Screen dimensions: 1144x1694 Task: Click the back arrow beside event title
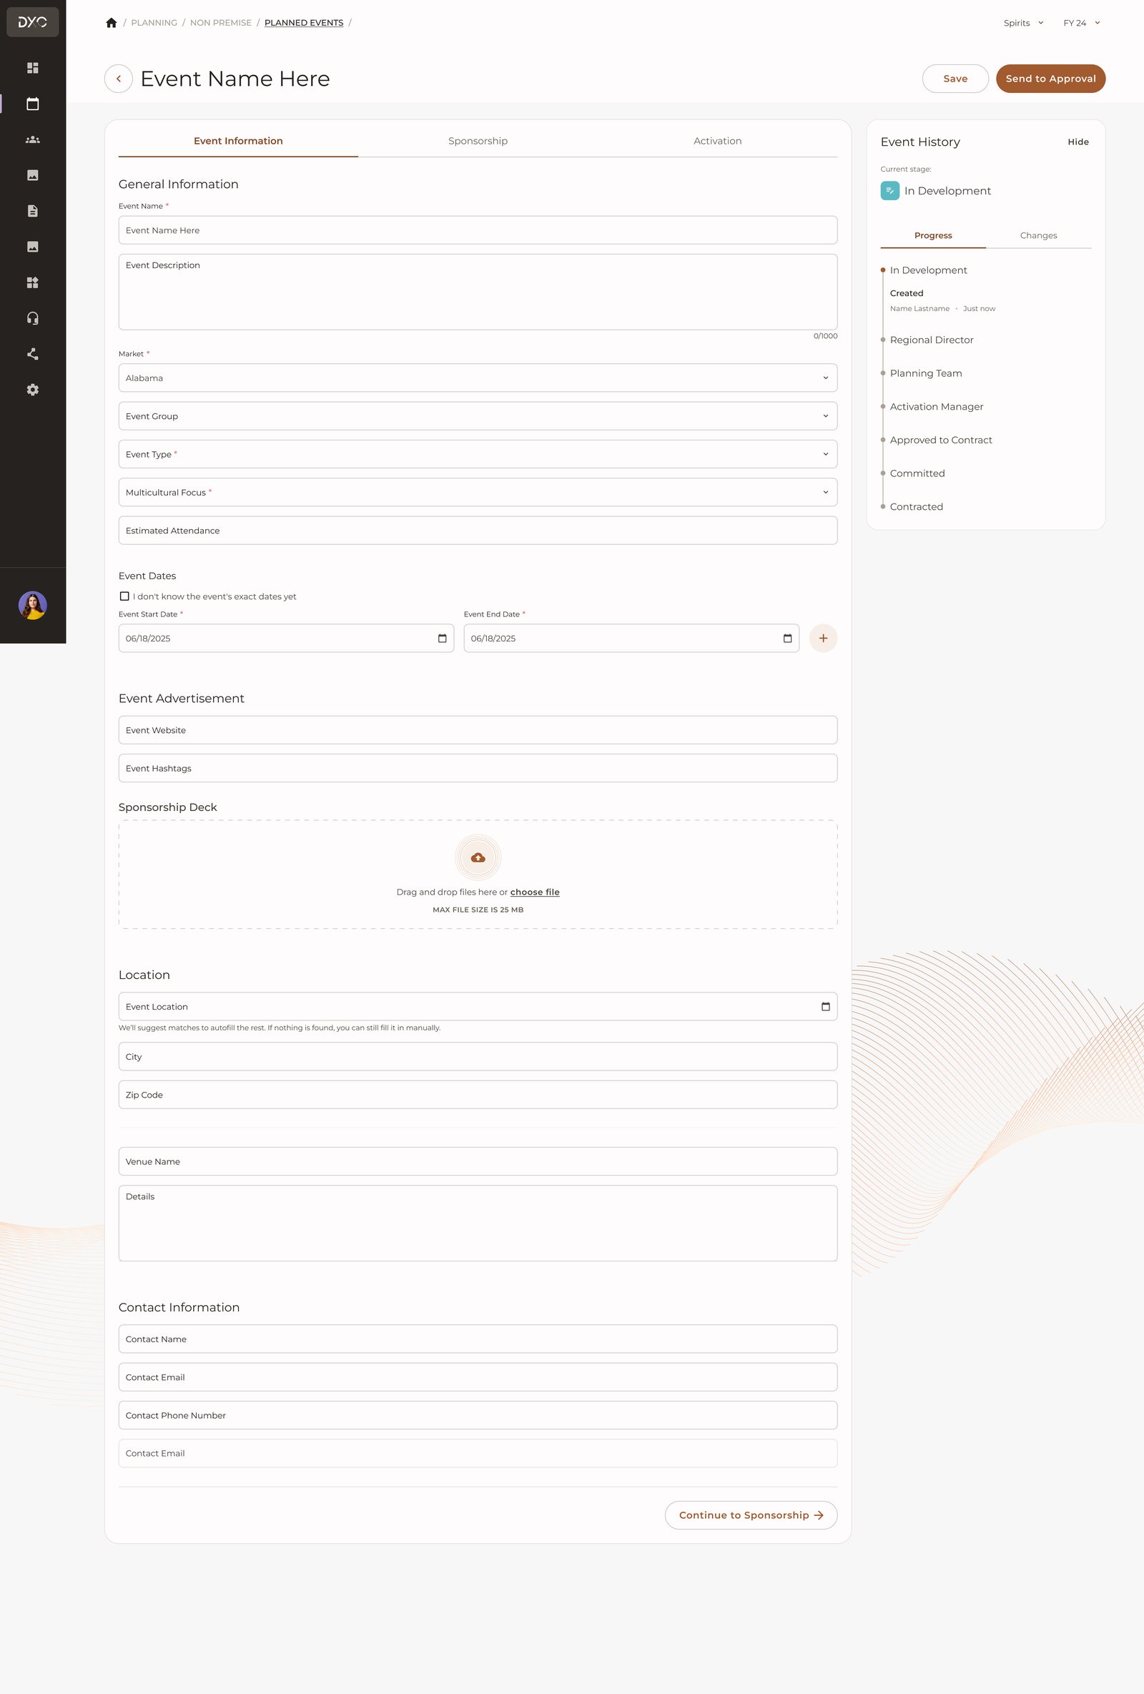(x=118, y=79)
